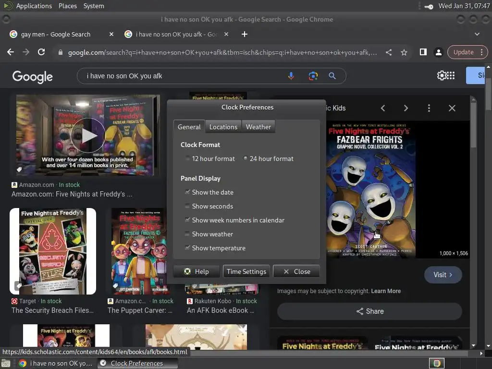Open The Puppet Carver book thumbnail
492x369 pixels.
click(x=139, y=251)
